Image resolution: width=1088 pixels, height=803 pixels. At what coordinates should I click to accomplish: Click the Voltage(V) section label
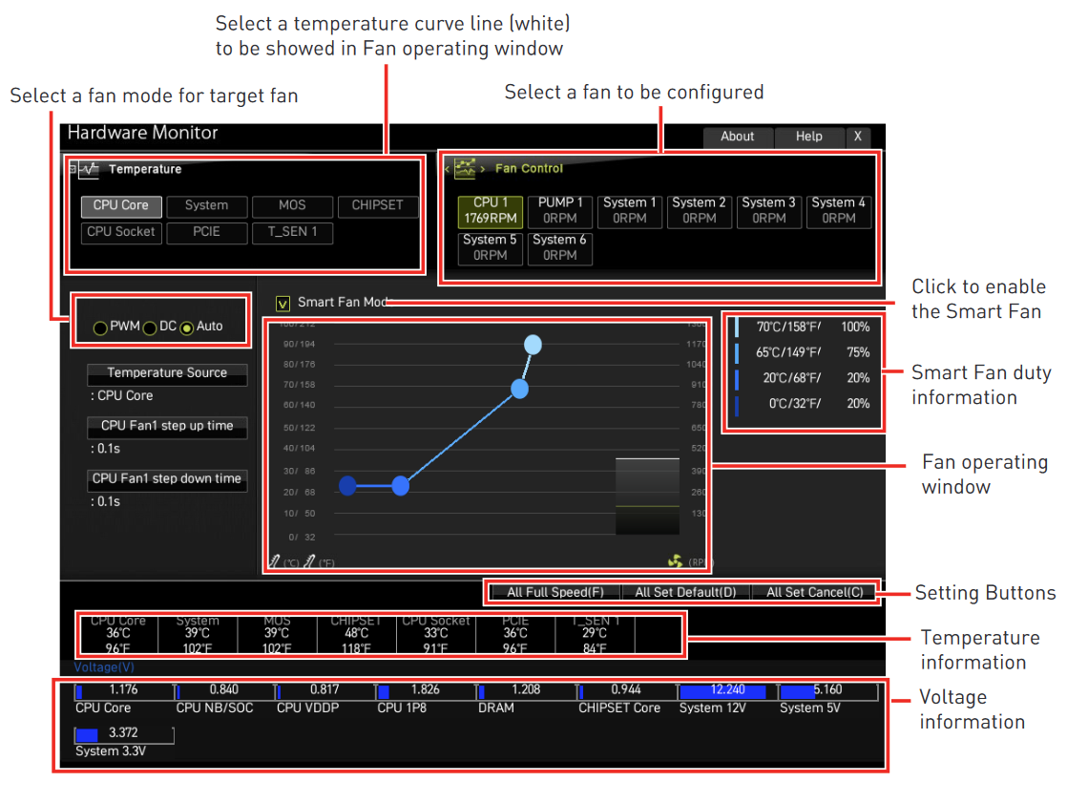104,667
